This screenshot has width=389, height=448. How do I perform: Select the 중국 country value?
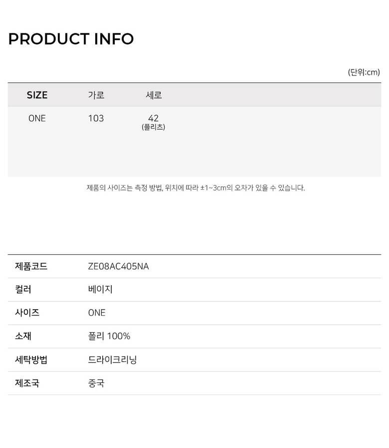click(x=96, y=383)
